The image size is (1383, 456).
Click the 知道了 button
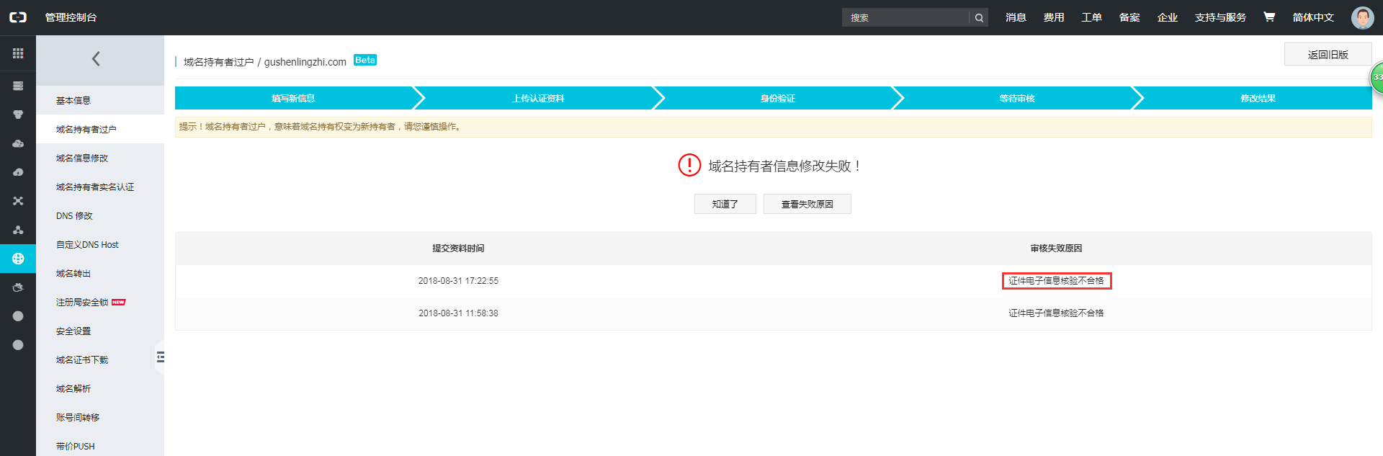pyautogui.click(x=725, y=204)
